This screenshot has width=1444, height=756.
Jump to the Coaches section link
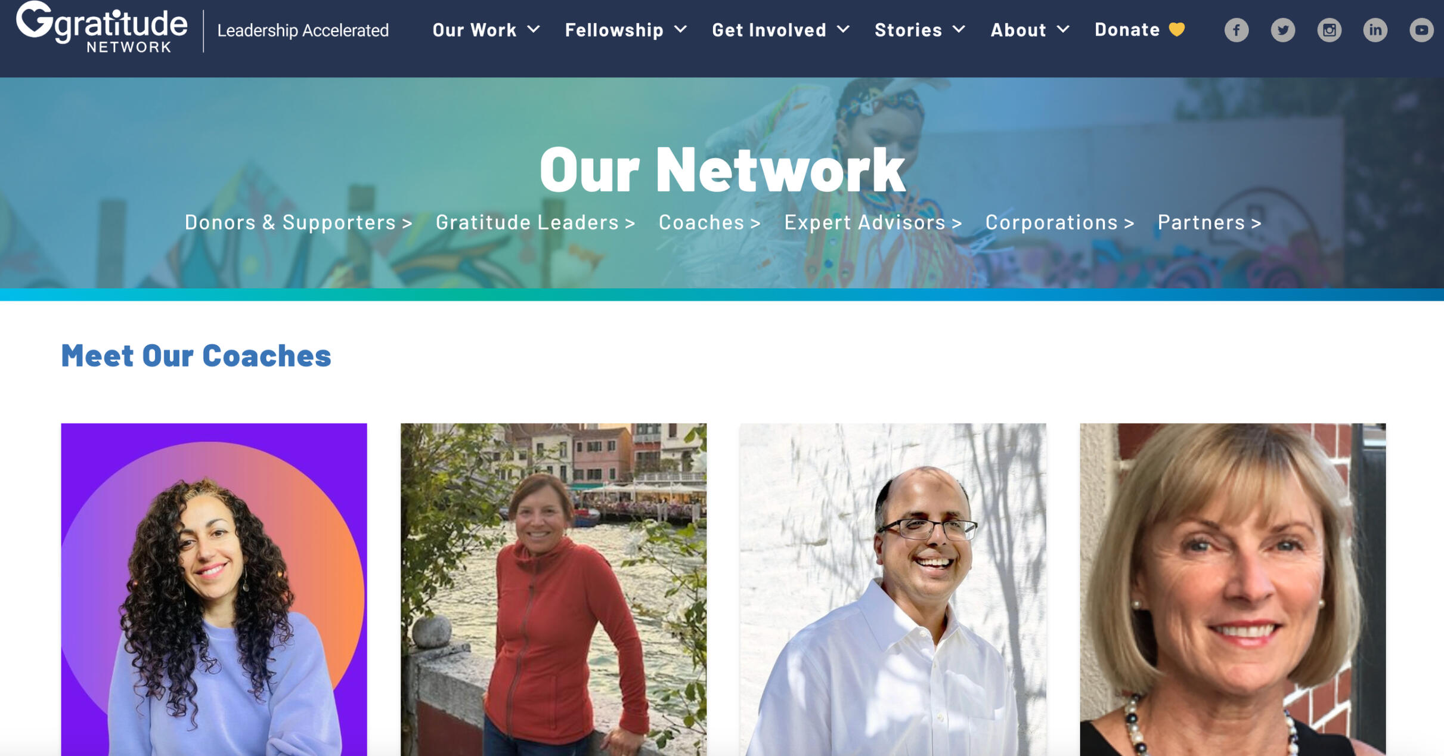pos(709,222)
